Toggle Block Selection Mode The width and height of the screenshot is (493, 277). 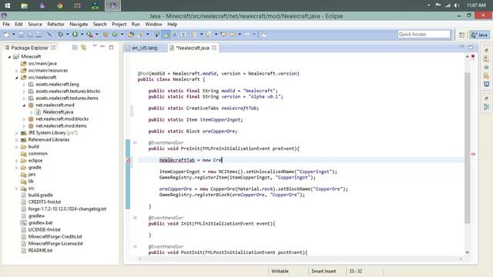coord(175,35)
